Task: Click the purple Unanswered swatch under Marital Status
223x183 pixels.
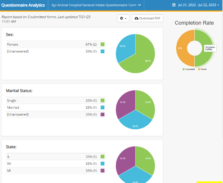Action: point(103,115)
